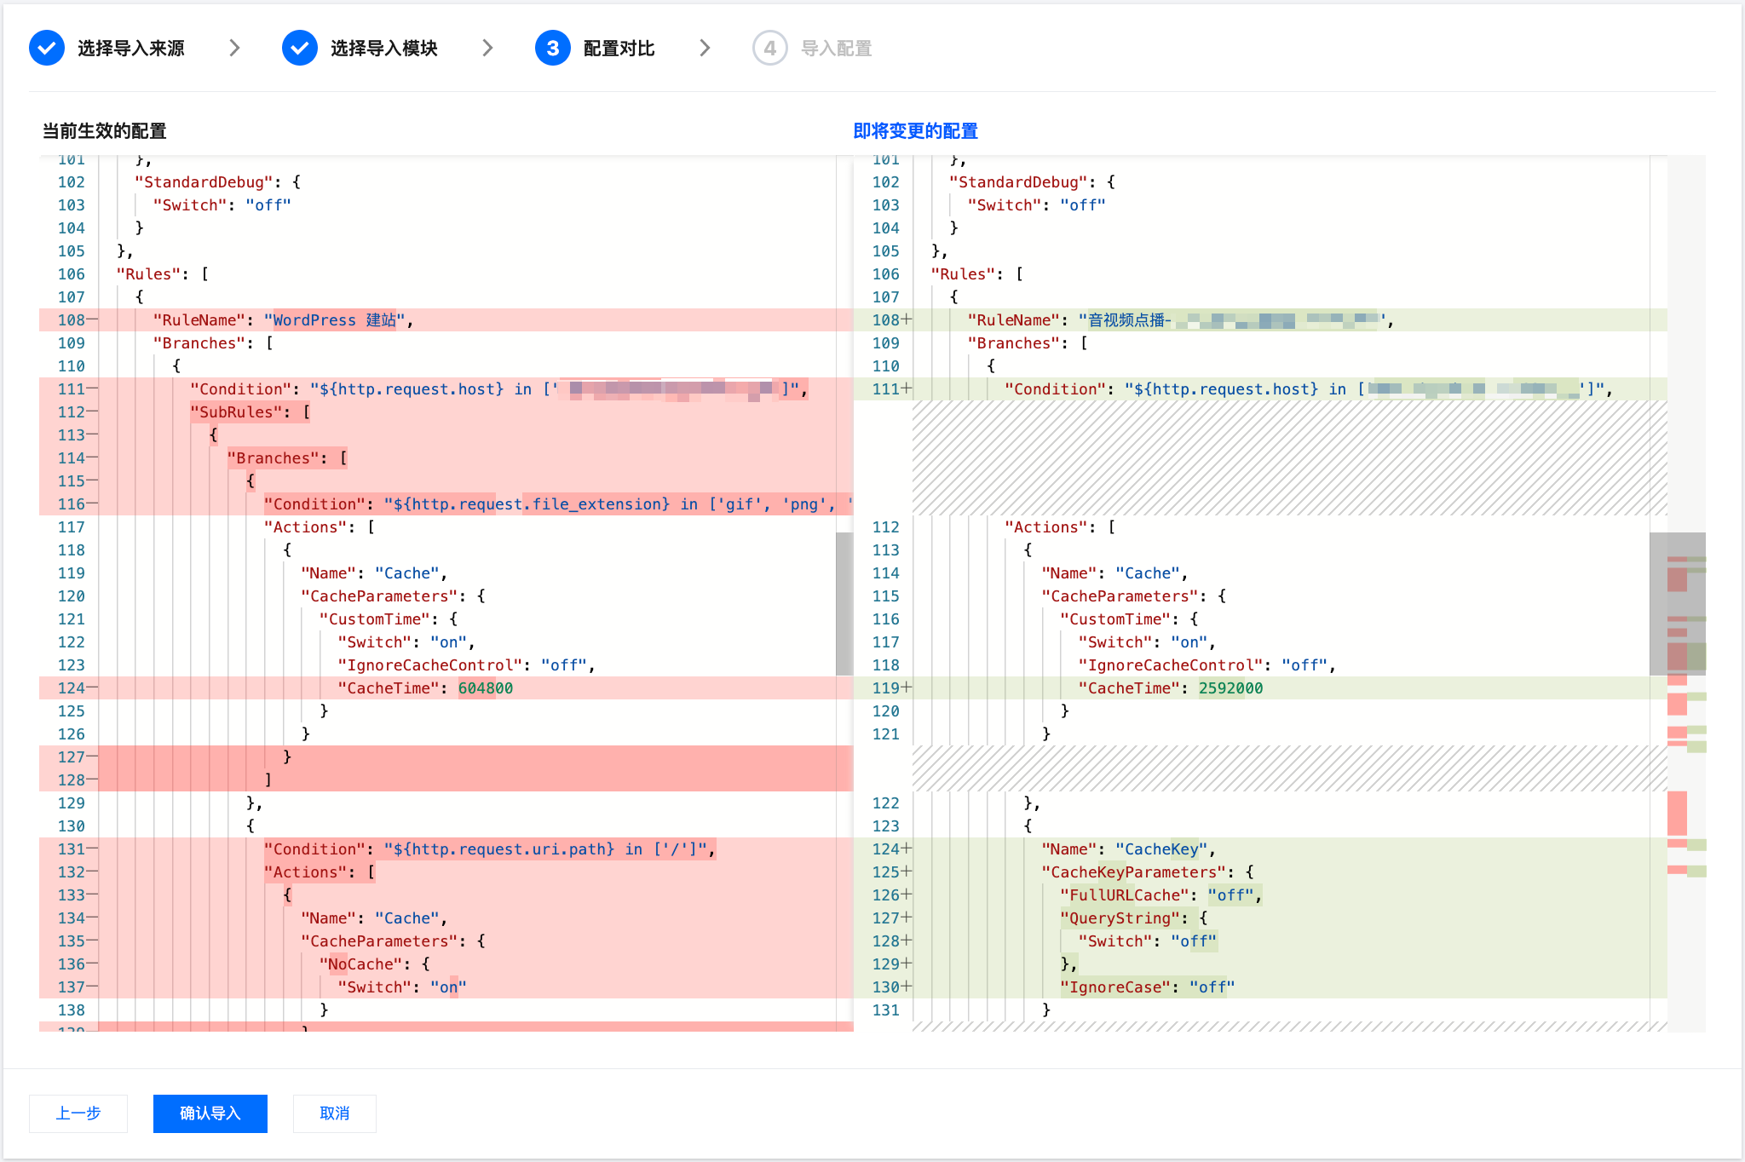Click the grey step 4 circle icon
This screenshot has height=1162, width=1745.
(x=769, y=49)
